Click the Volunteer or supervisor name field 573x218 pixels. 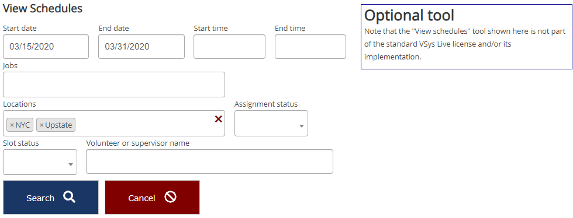210,161
